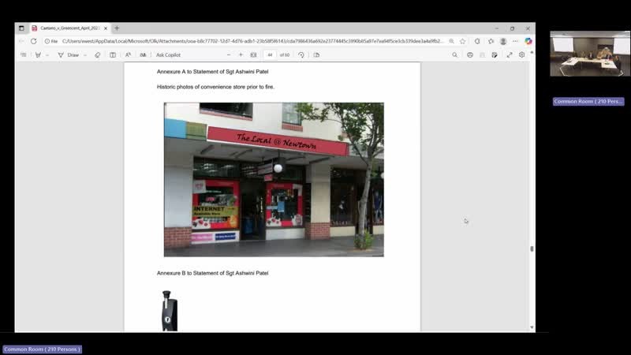Refresh the page with reload button
The height and width of the screenshot is (355, 631).
click(x=33, y=41)
